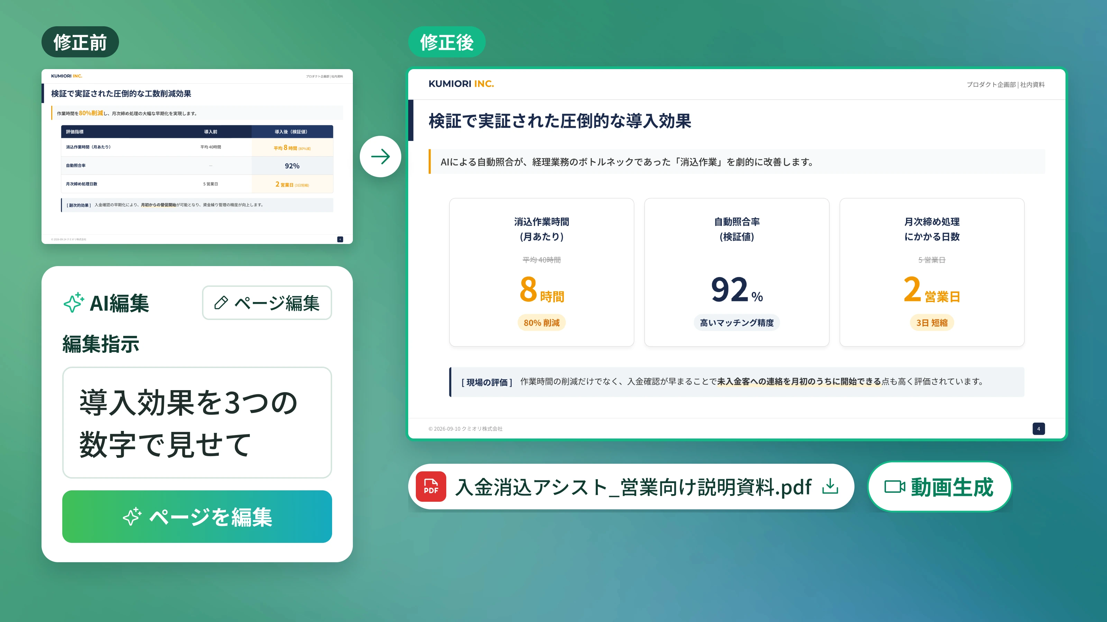Click sparkle icon on ページを編集 button
This screenshot has width=1107, height=622.
tap(132, 517)
